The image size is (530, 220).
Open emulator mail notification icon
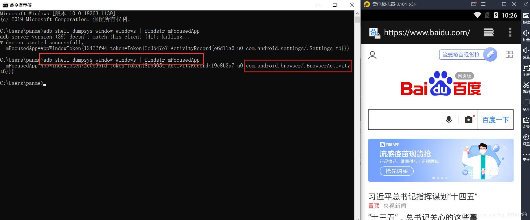[x=474, y=4]
